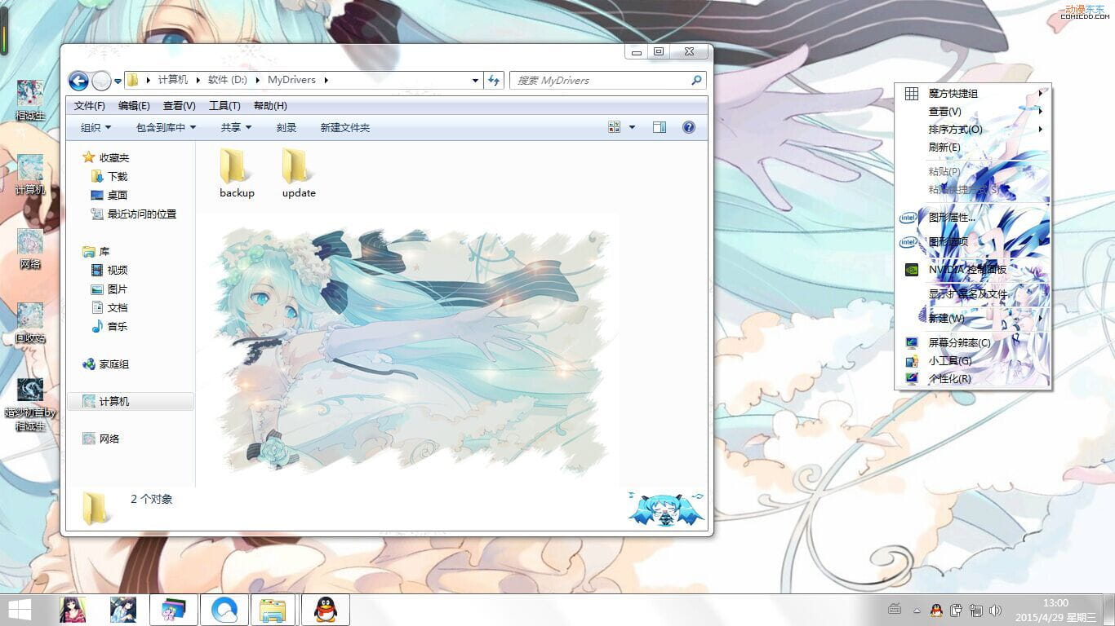
Task: Click the blue Help question mark icon
Action: point(688,126)
